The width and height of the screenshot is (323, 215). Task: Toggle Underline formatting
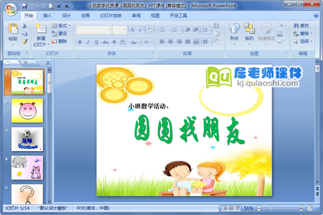coord(96,42)
